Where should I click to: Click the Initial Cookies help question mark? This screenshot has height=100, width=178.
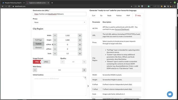coord(85,78)
